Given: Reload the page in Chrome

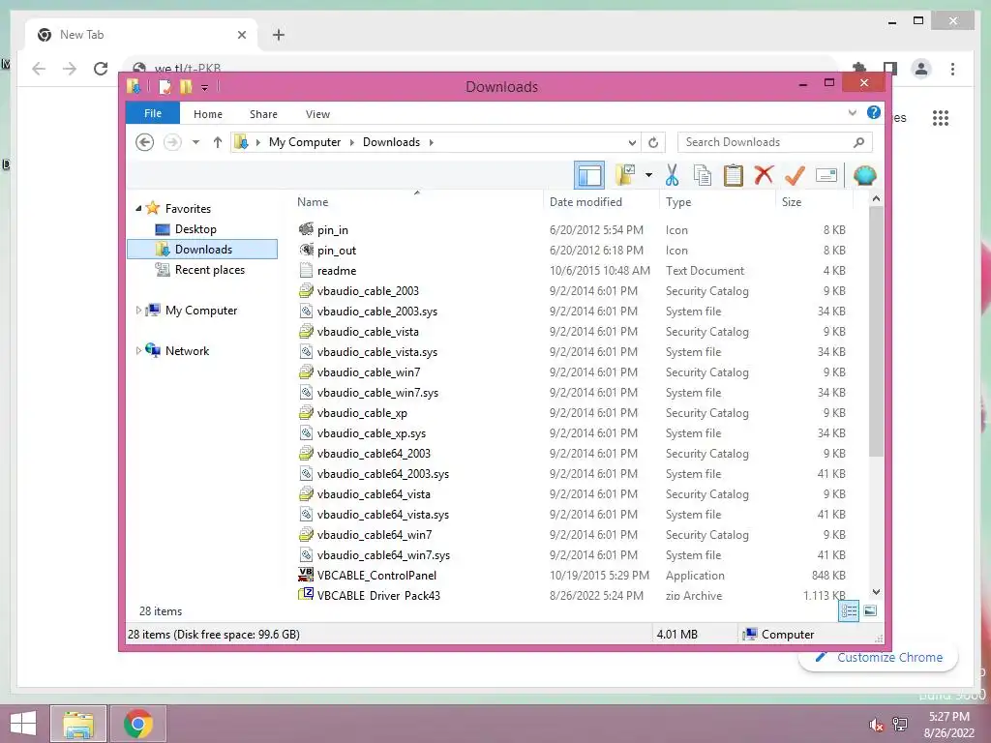Looking at the screenshot, I should click(101, 69).
